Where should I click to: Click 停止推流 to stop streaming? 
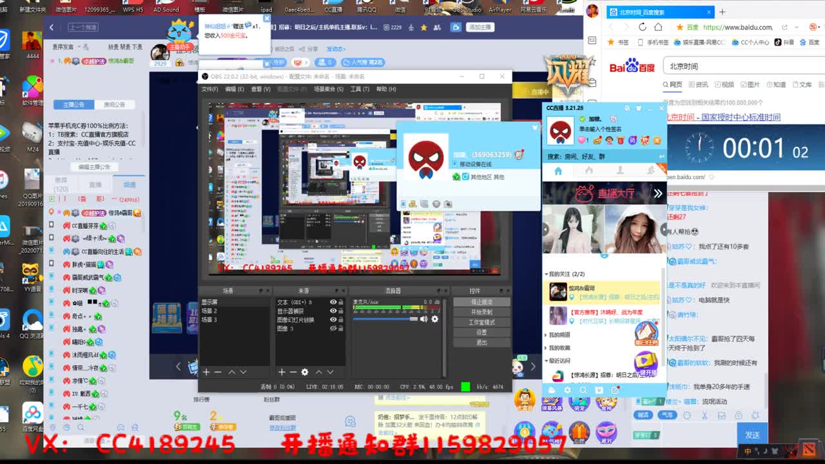point(481,302)
